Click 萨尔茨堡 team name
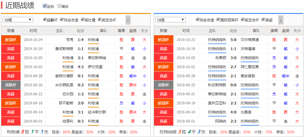304x137 pixels. click(x=95, y=67)
